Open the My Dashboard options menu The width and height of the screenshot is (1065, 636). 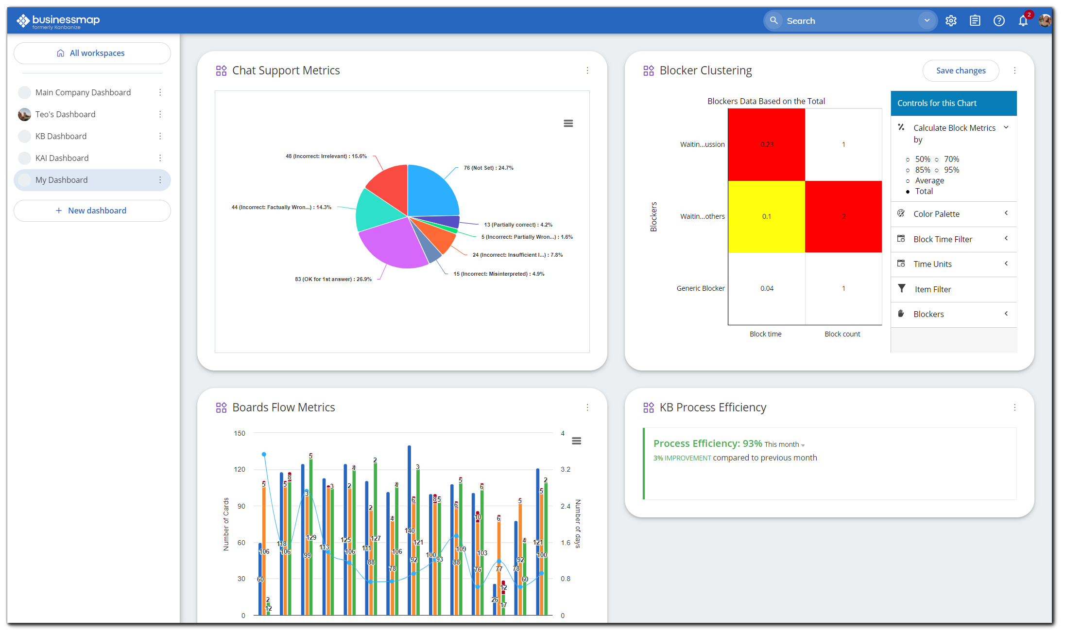click(160, 180)
